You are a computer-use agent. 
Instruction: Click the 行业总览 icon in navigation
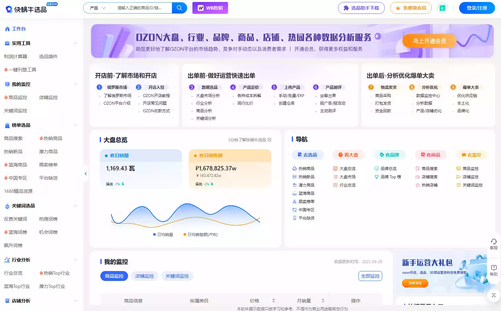pyautogui.click(x=335, y=185)
